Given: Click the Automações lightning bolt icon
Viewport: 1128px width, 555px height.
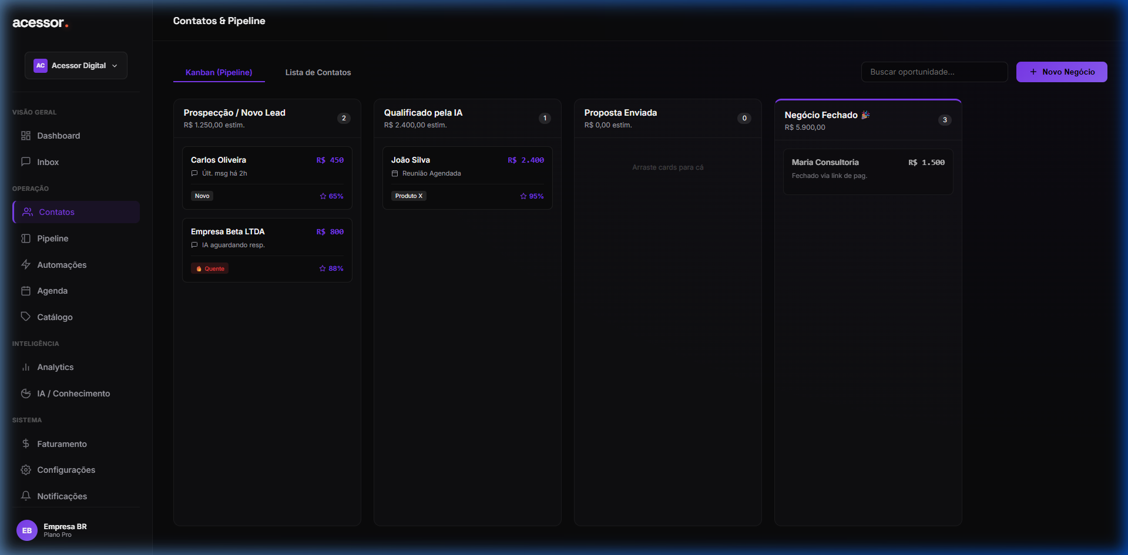Looking at the screenshot, I should [26, 264].
